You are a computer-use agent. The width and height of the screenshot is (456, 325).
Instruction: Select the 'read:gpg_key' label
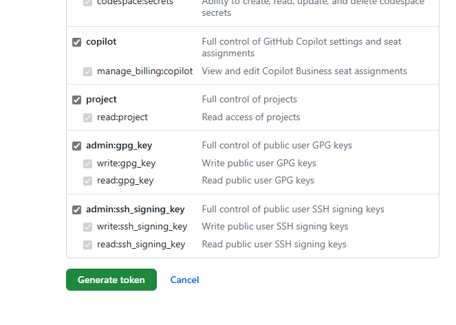[125, 181]
